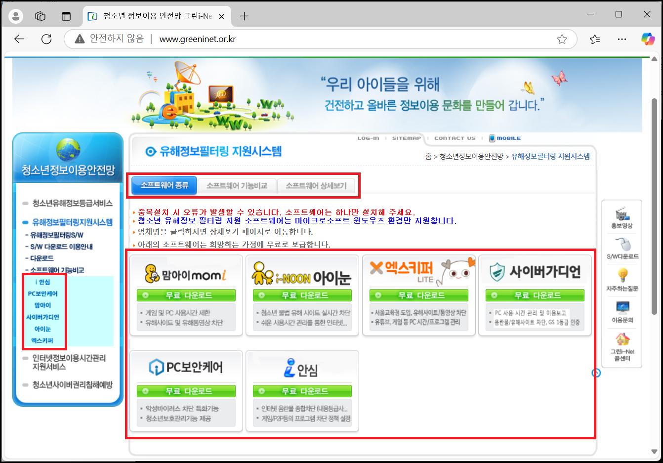Image resolution: width=663 pixels, height=463 pixels.
Task: Open 다운로드 submenu in sidebar
Action: click(42, 258)
